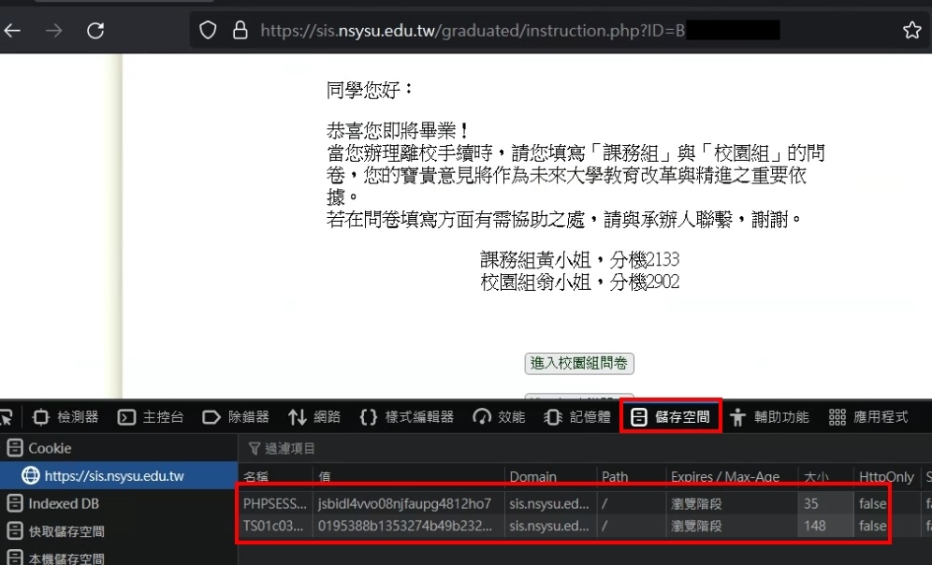Sort by the Path column header
932x565 pixels.
click(615, 476)
